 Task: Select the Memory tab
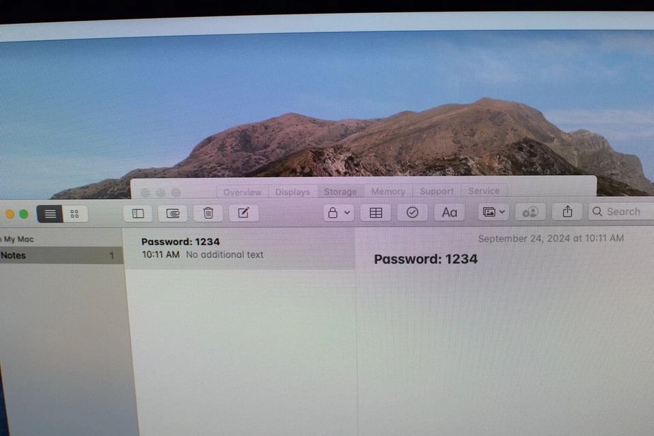pos(388,191)
